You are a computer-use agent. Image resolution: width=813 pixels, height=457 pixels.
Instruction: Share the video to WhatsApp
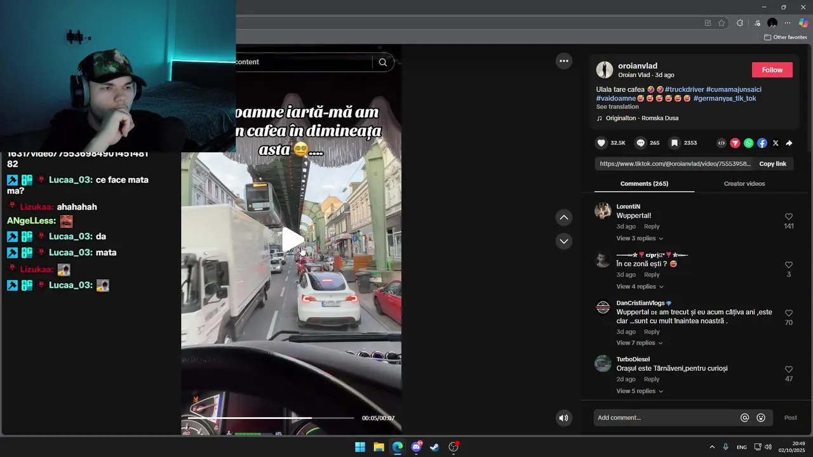[749, 143]
